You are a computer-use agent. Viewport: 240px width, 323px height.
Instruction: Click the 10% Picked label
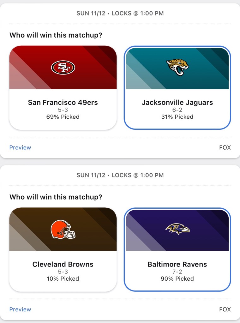[63, 279]
